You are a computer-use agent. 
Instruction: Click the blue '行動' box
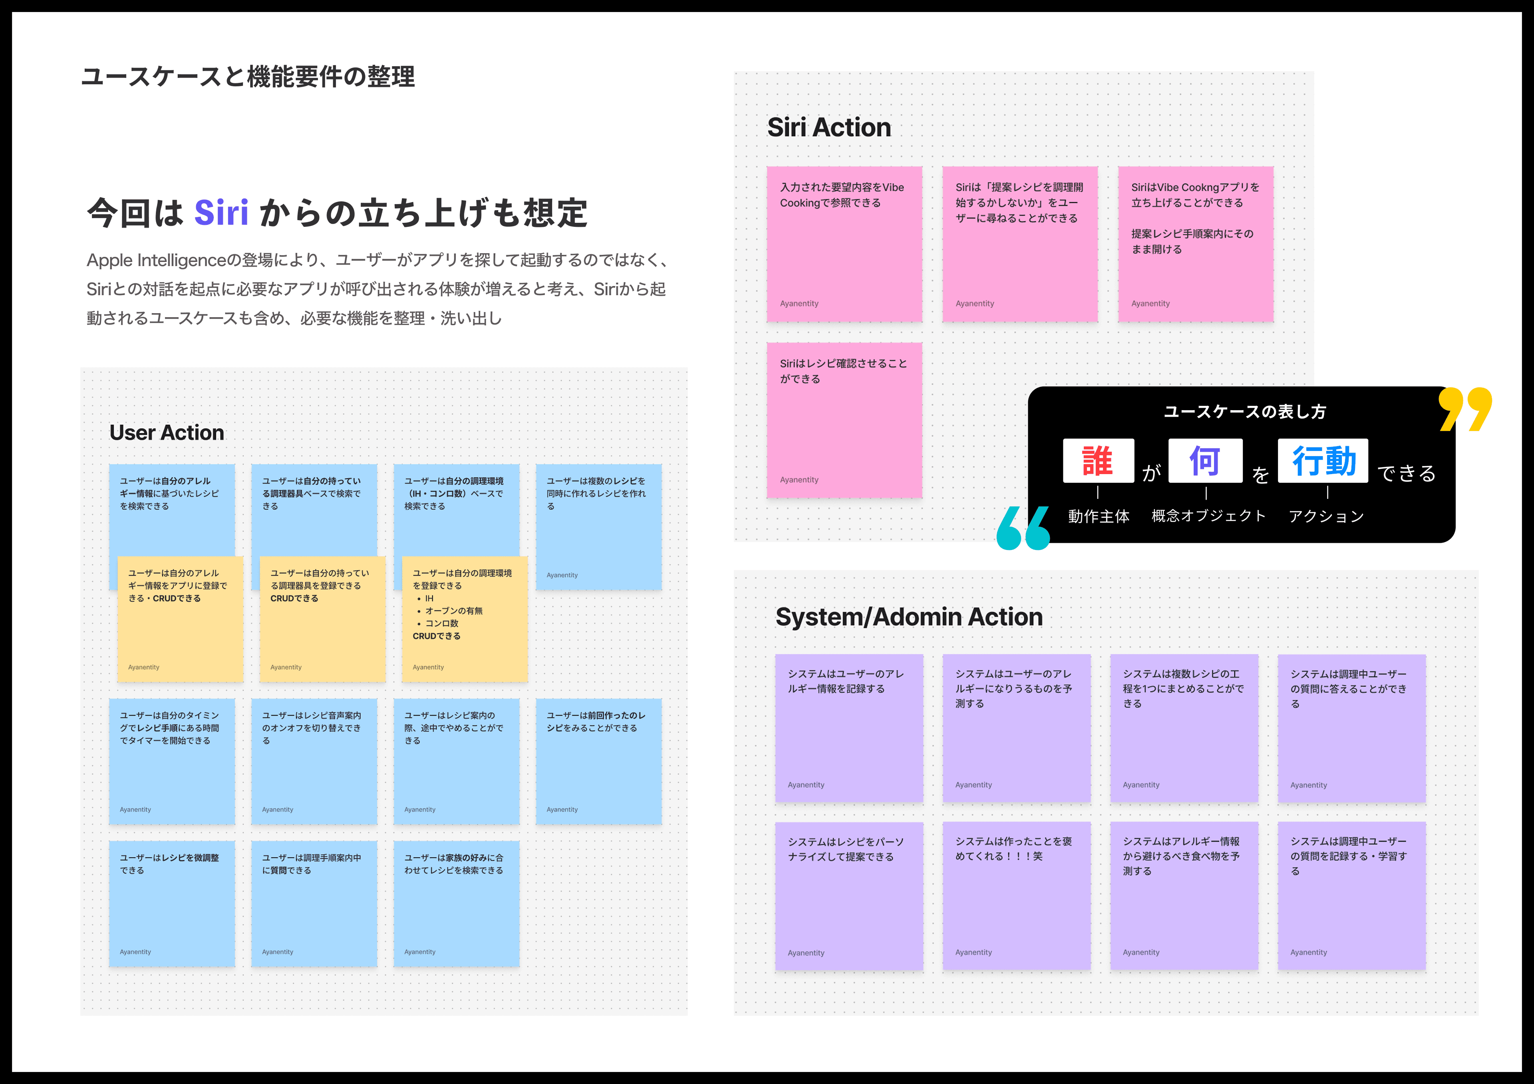coord(1323,460)
